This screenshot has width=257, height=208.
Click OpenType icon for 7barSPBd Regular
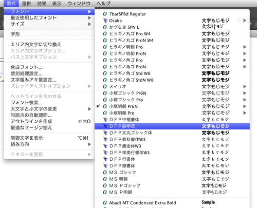coord(105,14)
